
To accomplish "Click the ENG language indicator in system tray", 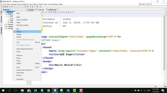I will 148,90.
